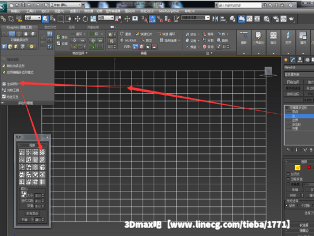The image size is (314, 236).
Task: Select the Move tool in the main toolbar
Action: pos(78,19)
